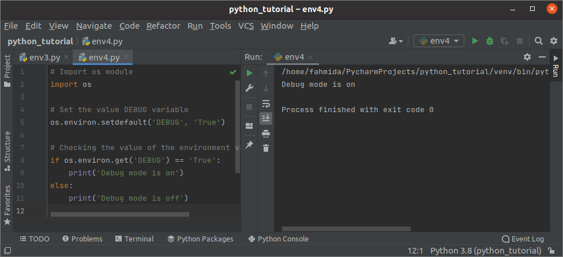
Task: Open the Terminal tool window
Action: pos(134,239)
